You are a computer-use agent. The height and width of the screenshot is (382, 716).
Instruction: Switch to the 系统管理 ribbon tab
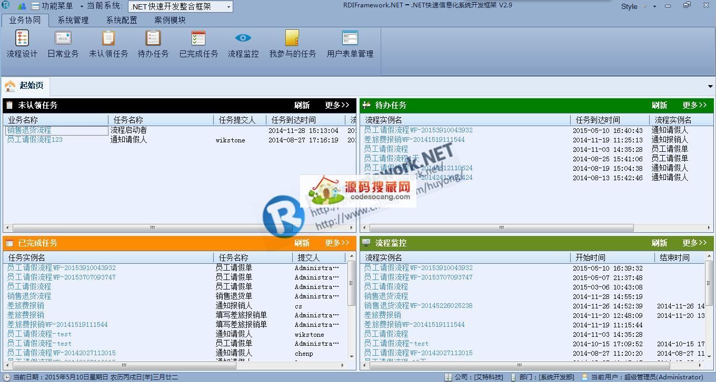(x=73, y=20)
